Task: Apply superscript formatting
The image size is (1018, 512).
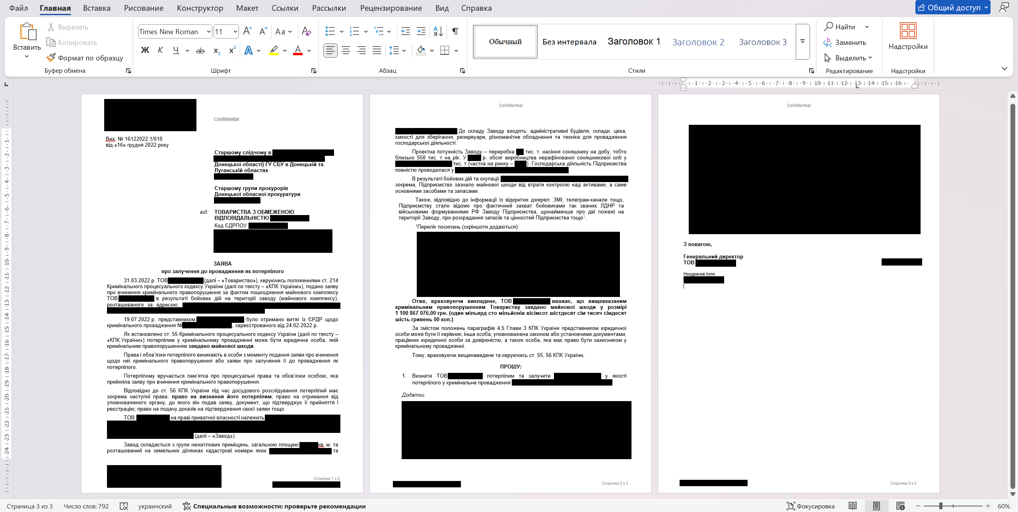Action: [x=232, y=50]
